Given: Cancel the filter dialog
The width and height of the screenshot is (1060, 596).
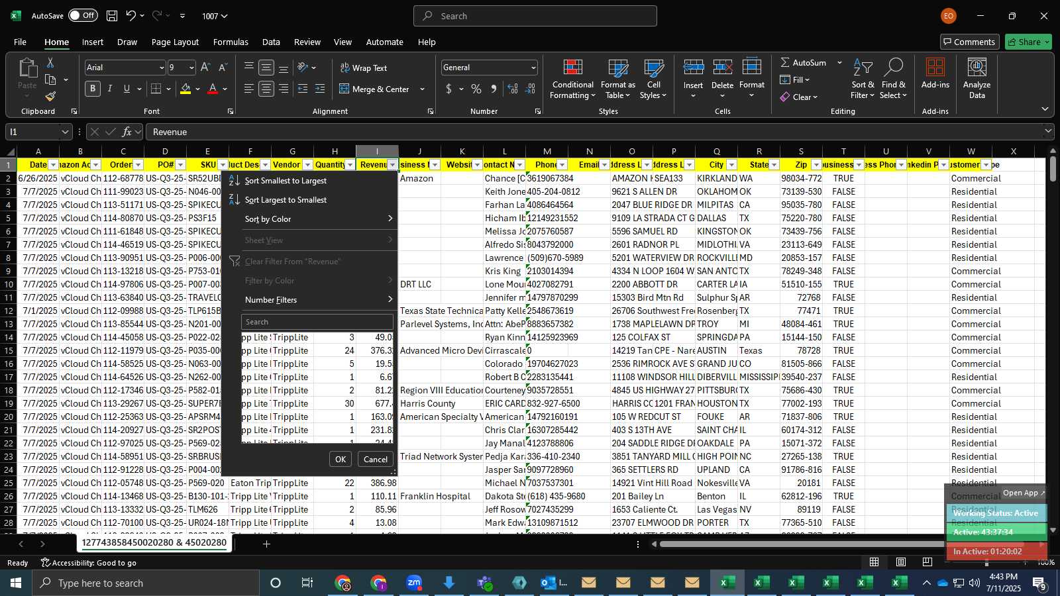Looking at the screenshot, I should tap(376, 459).
